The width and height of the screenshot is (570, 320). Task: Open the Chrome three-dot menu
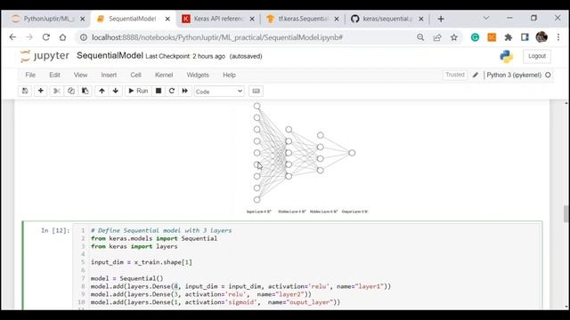(558, 37)
